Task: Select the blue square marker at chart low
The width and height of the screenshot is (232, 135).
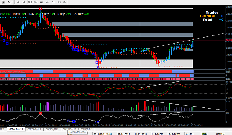Action: [x=98, y=67]
